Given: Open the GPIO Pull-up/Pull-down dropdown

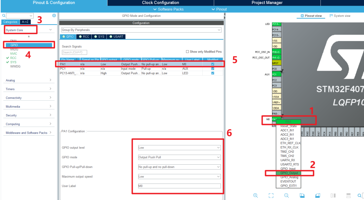Looking at the screenshot, I should click(x=179, y=167).
